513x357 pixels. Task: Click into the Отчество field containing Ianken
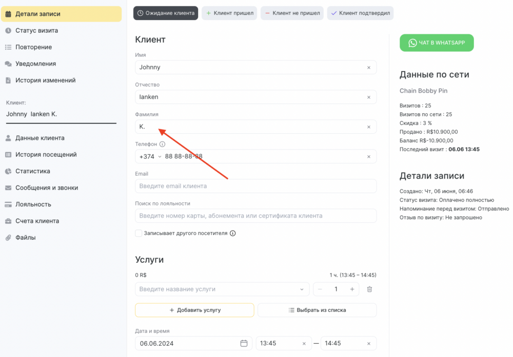click(256, 97)
